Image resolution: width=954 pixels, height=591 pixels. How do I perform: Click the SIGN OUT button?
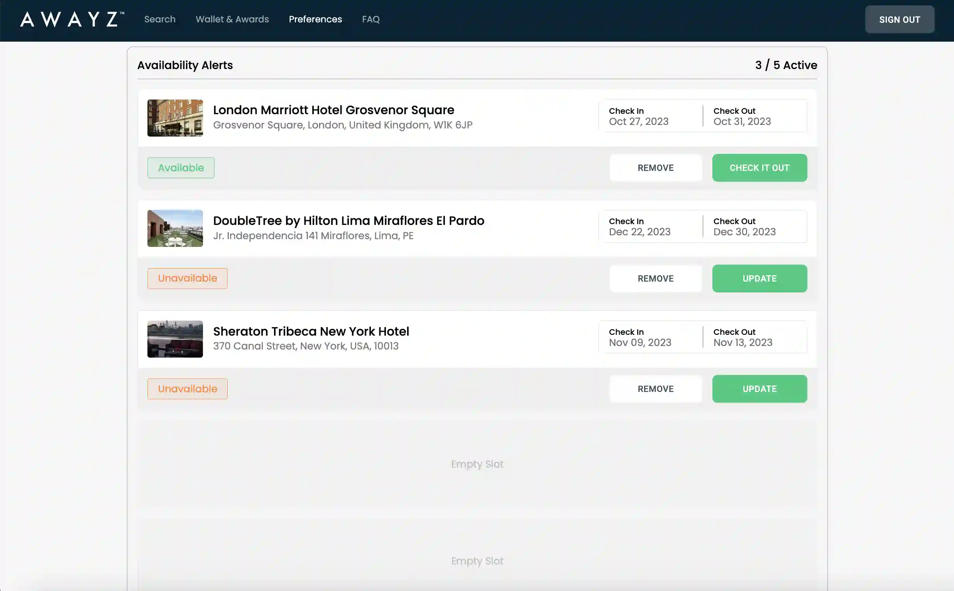899,20
